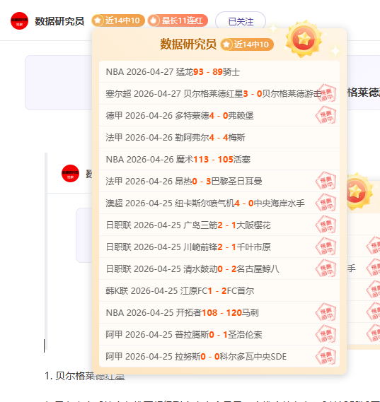This screenshot has height=402, width=380.
Task: Select the row NBA 开拓者108 - 120马刺
Action: click(219, 313)
